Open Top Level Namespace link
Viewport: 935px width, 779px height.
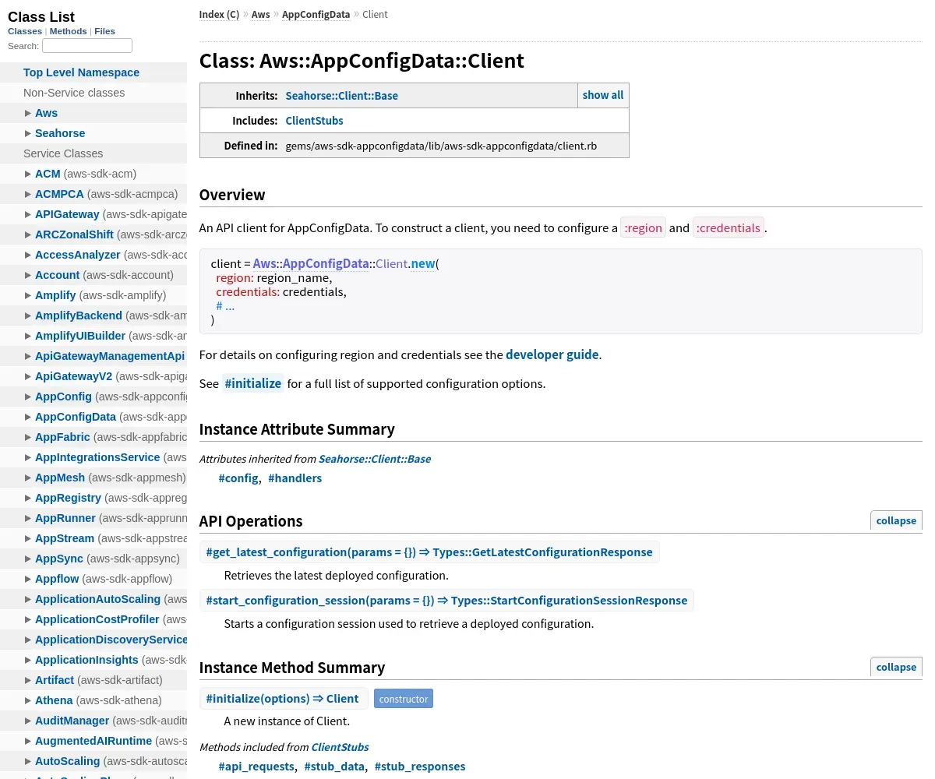point(81,72)
